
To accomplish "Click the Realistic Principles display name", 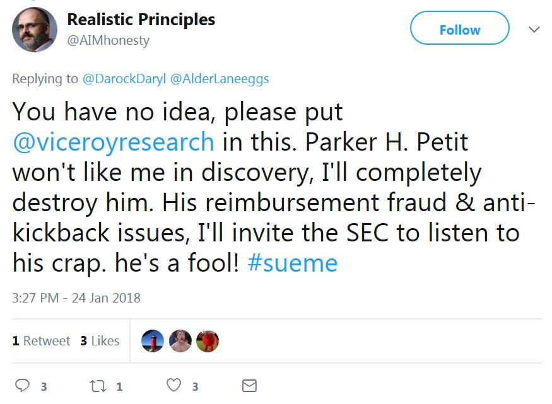I will point(141,20).
